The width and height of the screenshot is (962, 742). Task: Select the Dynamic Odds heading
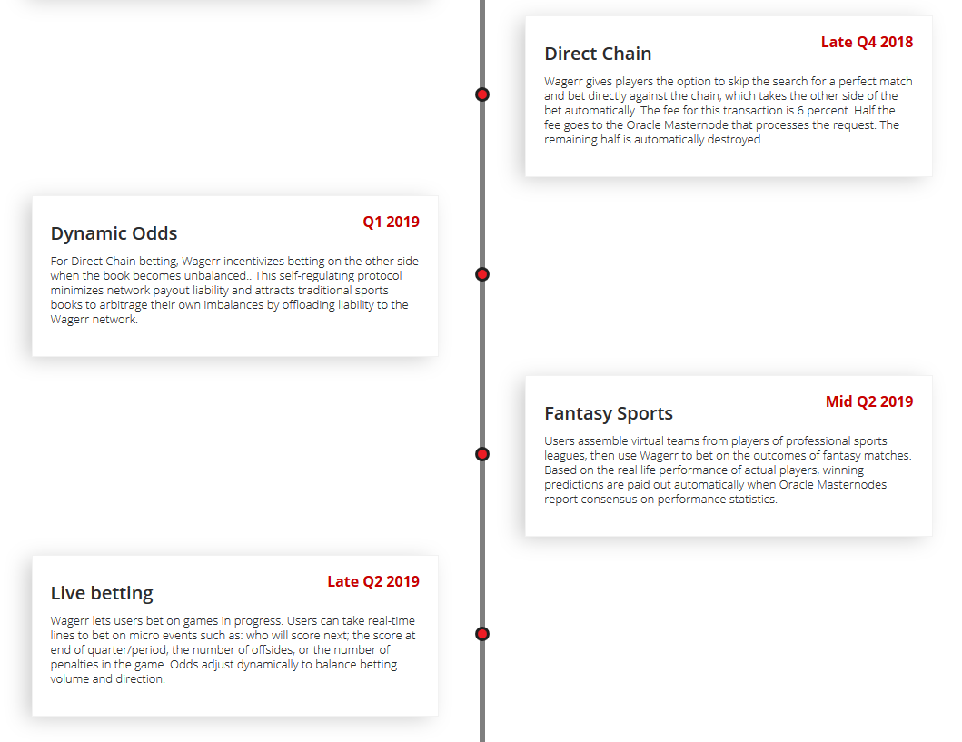114,233
